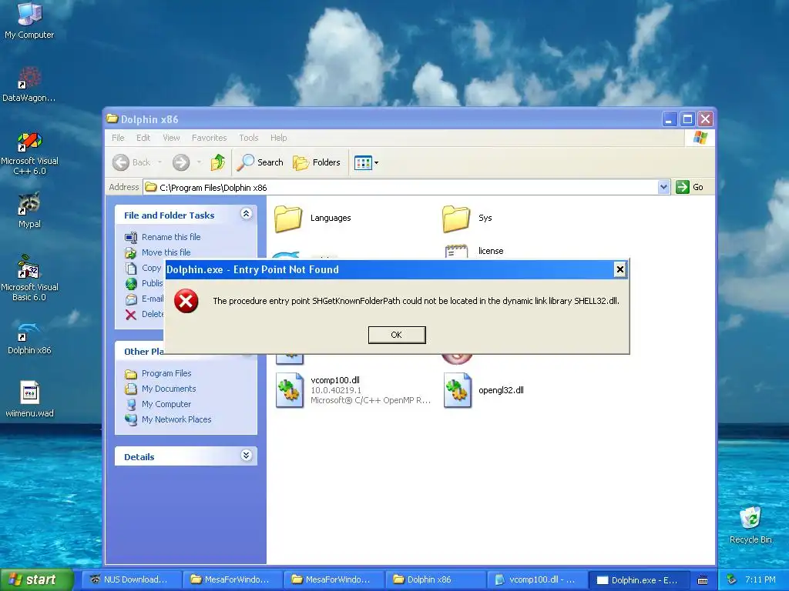
Task: Maximize the Dolphin x86 window
Action: tap(687, 119)
